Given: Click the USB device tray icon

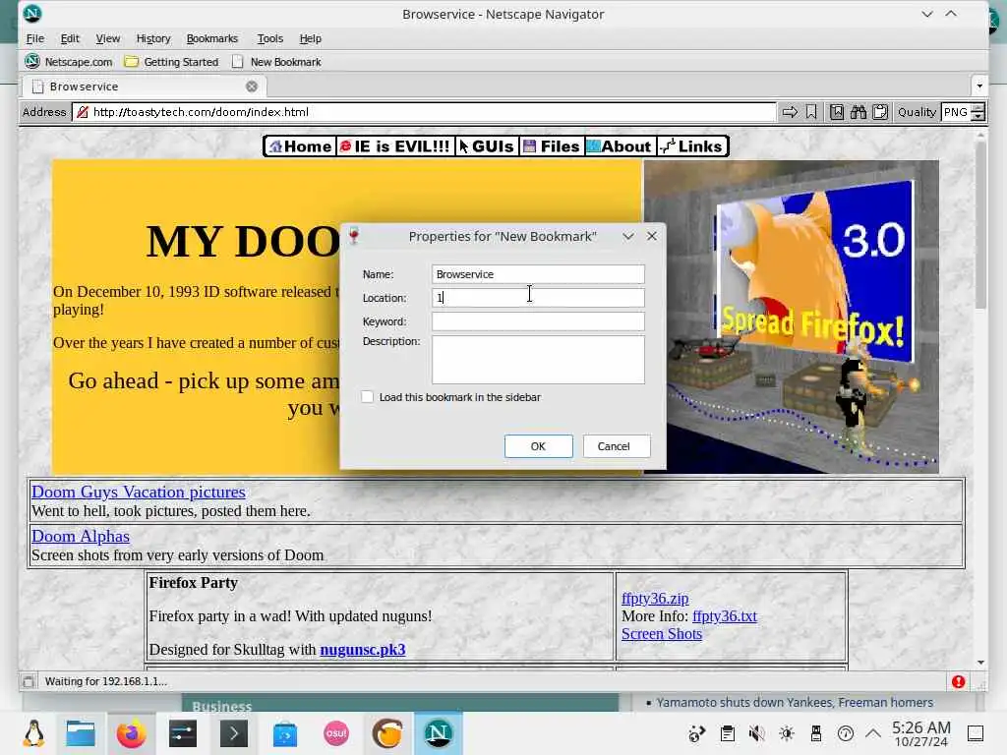Looking at the screenshot, I should point(816,733).
